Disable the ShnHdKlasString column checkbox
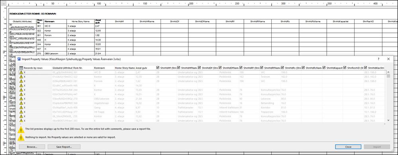The height and width of the screenshot is (155, 398). coord(365,68)
